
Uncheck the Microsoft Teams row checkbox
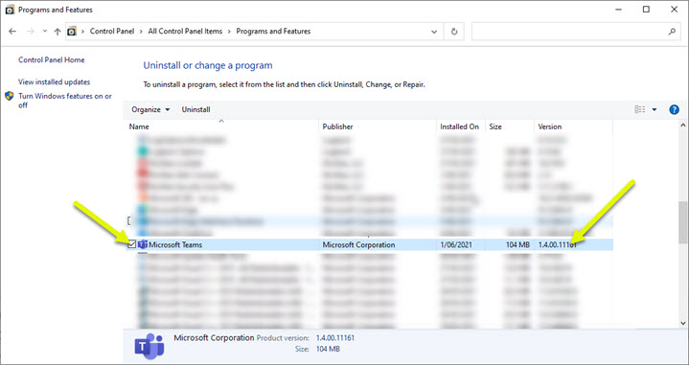point(132,244)
